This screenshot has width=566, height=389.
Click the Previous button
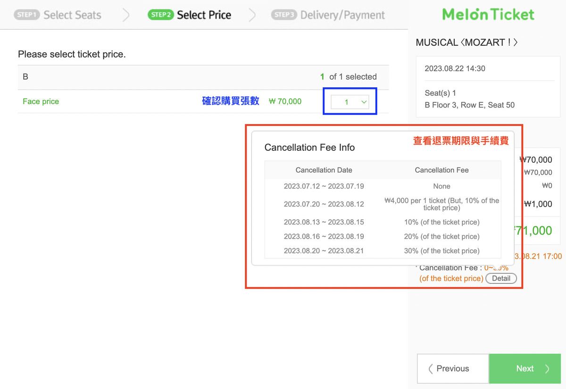click(452, 368)
